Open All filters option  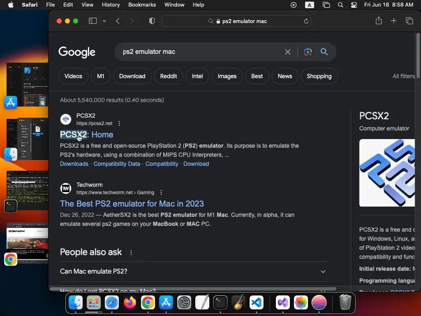click(404, 76)
